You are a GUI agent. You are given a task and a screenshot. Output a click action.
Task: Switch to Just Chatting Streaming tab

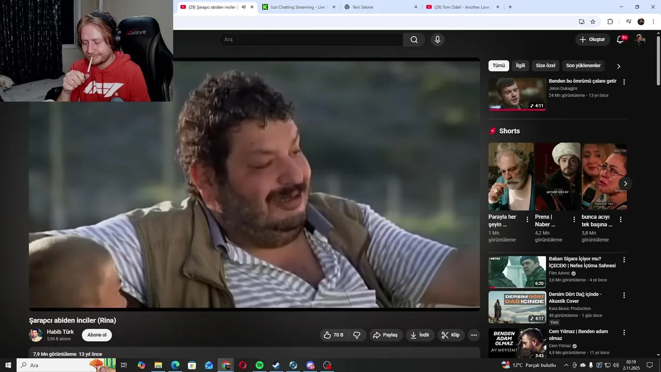(x=300, y=7)
